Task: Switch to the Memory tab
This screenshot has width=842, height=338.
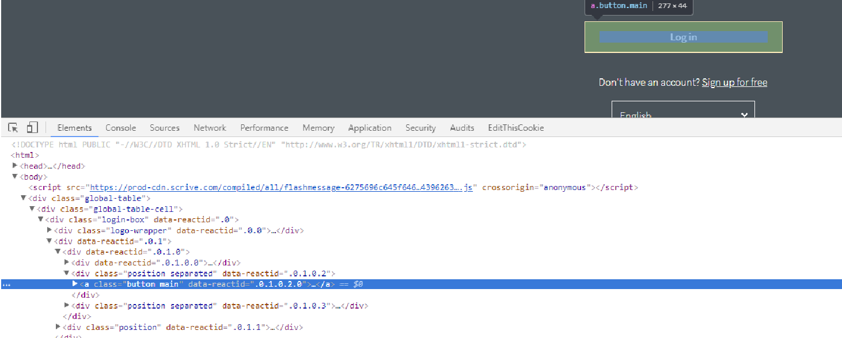Action: (318, 128)
